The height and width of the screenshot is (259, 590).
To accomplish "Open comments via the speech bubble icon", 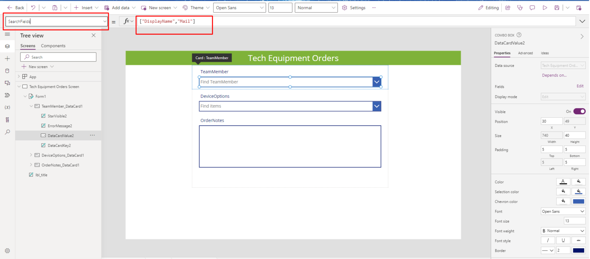I will [532, 7].
